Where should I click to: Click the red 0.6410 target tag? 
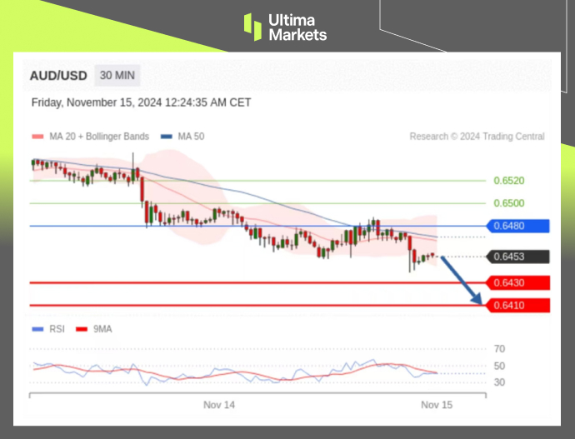point(517,306)
